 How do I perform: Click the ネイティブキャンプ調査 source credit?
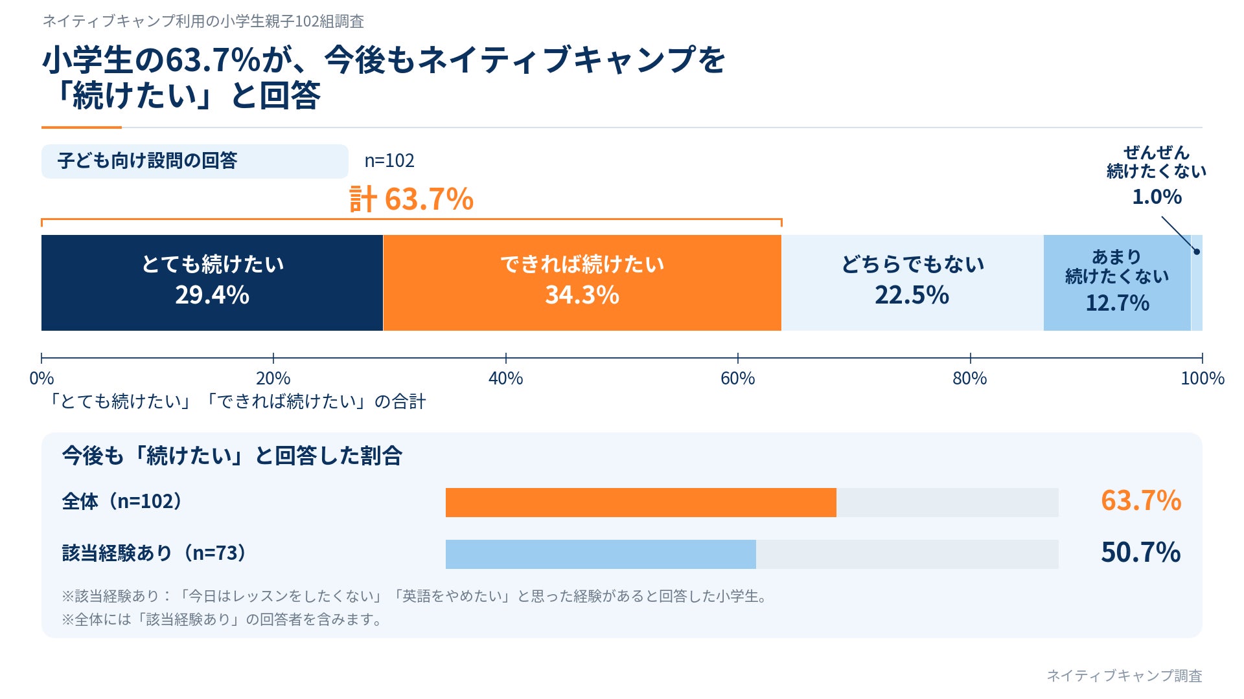tap(1125, 676)
